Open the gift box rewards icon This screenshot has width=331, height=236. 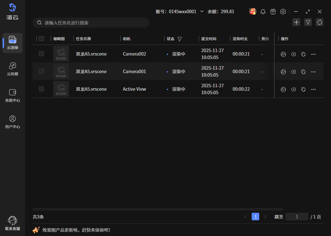pyautogui.click(x=273, y=12)
